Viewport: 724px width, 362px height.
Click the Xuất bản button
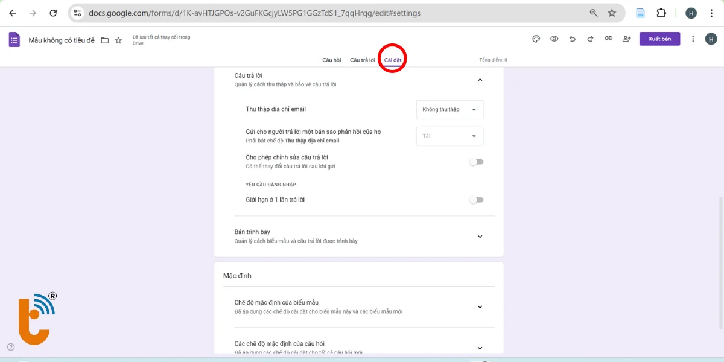pyautogui.click(x=659, y=39)
